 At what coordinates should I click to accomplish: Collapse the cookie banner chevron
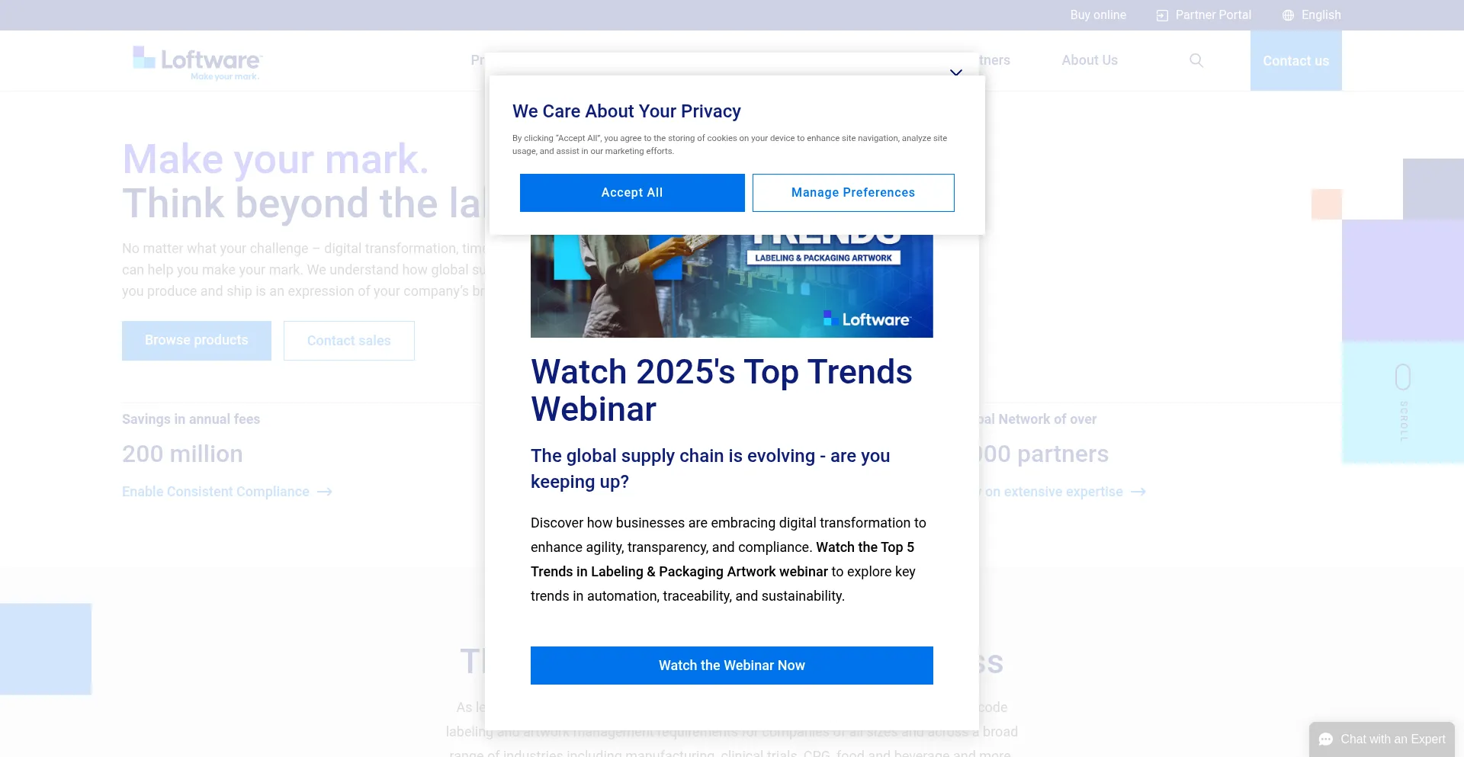[956, 72]
